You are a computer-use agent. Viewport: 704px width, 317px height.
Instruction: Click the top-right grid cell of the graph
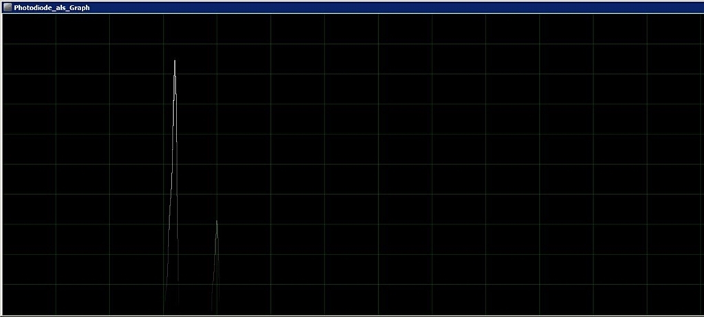(674, 30)
